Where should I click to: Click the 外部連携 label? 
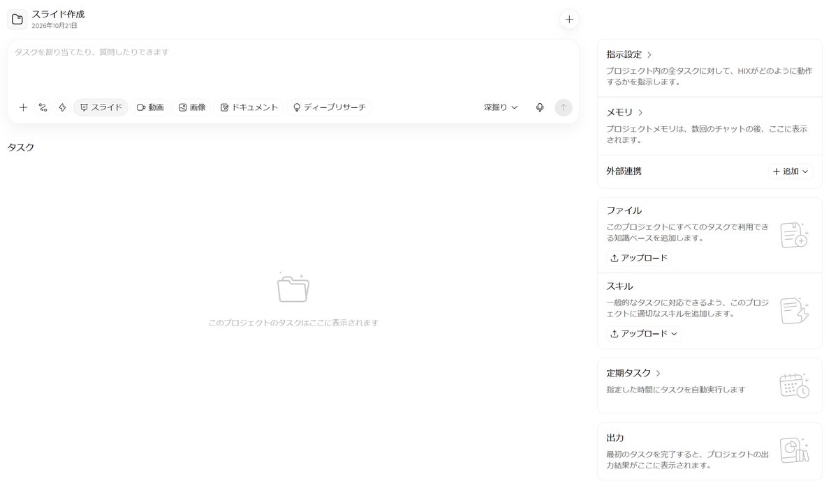[624, 171]
